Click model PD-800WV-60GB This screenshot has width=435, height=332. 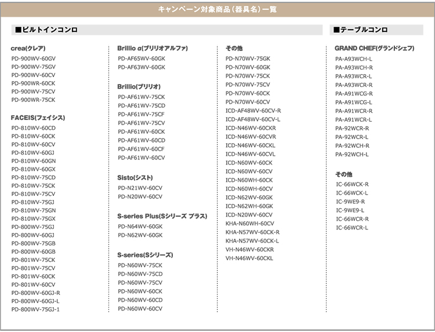coord(33,251)
